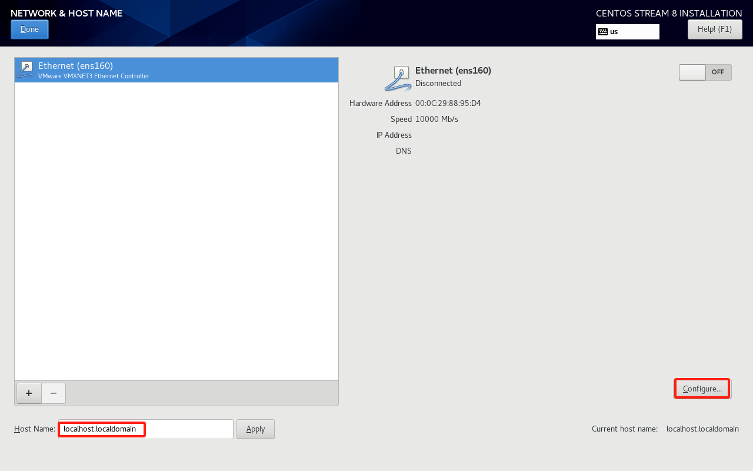Screen dimensions: 753x471
Task: Toggle the Ethernet connection switch on
Action: point(705,72)
